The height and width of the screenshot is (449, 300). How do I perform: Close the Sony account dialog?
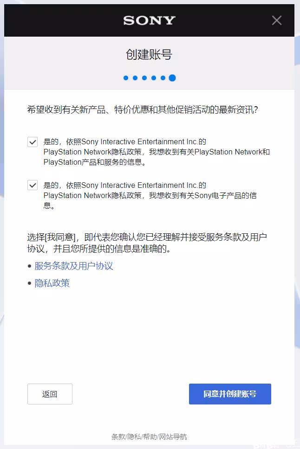[276, 20]
